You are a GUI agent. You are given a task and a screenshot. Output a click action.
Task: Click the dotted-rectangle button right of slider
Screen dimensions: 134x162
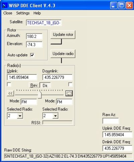[x=69, y=93]
